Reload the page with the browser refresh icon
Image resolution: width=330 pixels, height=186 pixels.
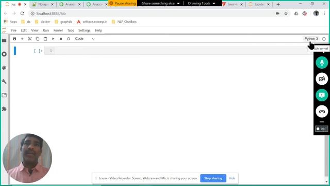[x=22, y=13]
